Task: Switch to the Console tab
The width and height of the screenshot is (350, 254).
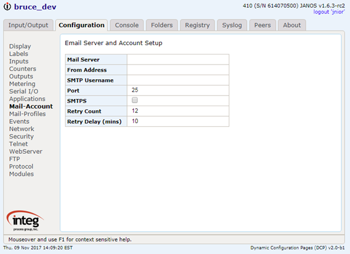Action: 127,25
